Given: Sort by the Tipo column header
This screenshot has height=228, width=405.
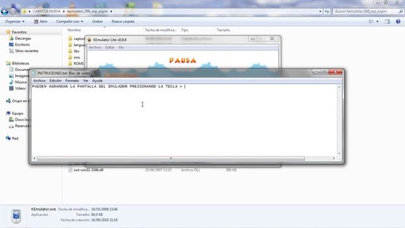Looking at the screenshot, I should pyautogui.click(x=184, y=30).
